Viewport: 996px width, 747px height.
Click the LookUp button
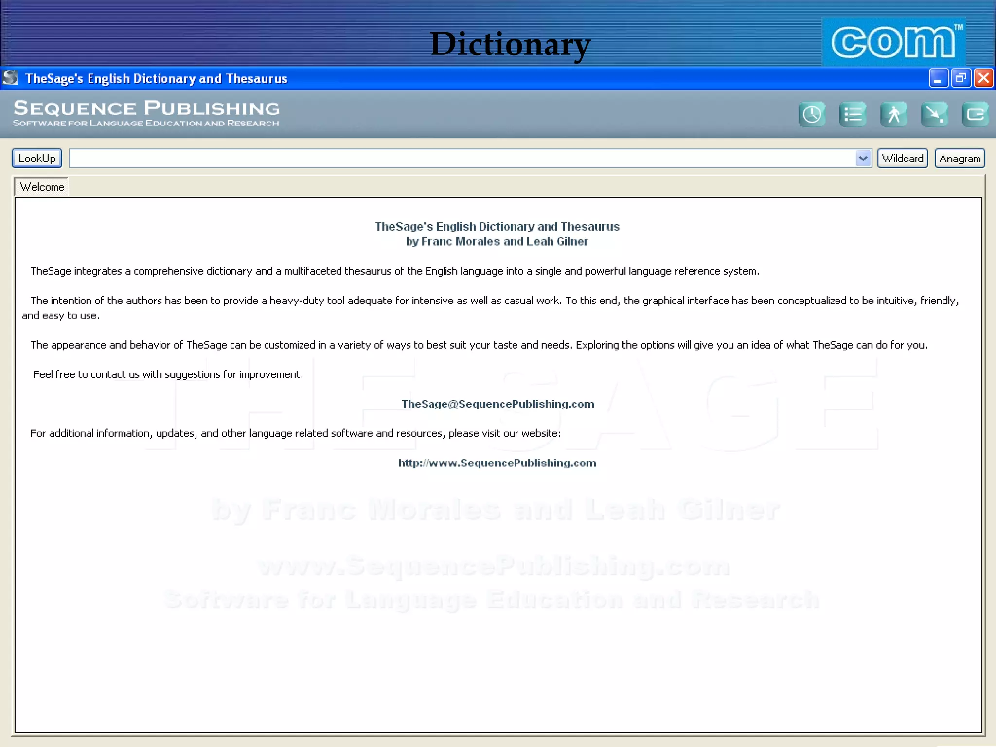(37, 158)
